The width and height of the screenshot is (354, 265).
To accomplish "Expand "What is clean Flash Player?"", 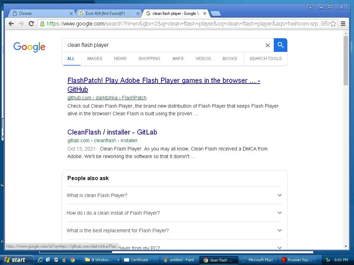I will tap(175, 195).
